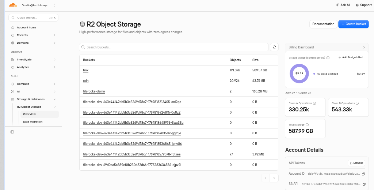Show Total storage info icon
374x190 pixels.
[307, 125]
